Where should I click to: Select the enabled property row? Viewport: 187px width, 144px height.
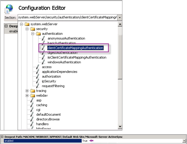pos(95,141)
